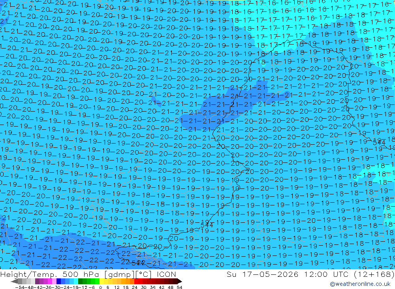Click the 'Height/Temp. 500 hPa' map title
Viewport: 395px width, 289px height.
(51, 274)
